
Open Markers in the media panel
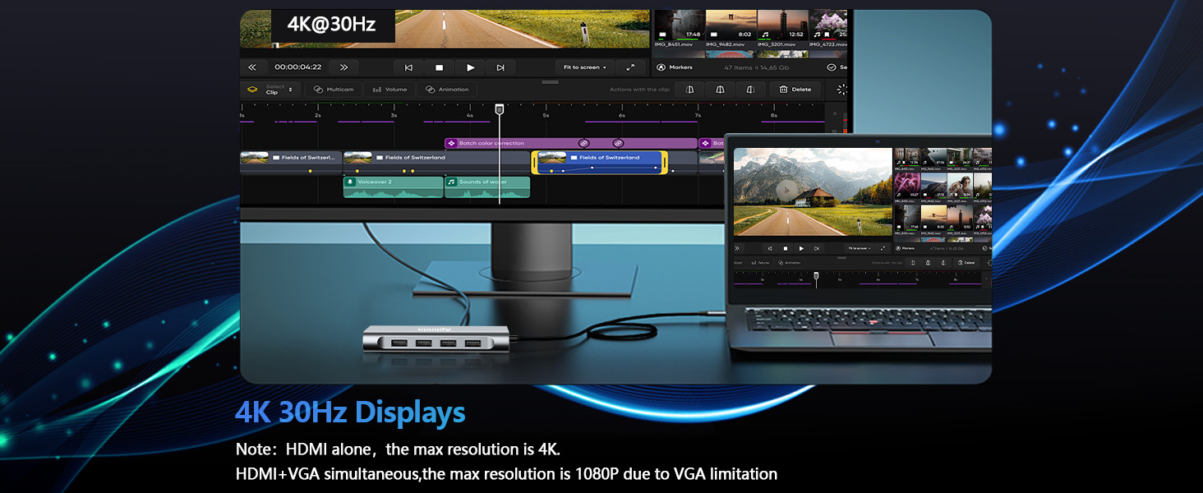pyautogui.click(x=675, y=67)
